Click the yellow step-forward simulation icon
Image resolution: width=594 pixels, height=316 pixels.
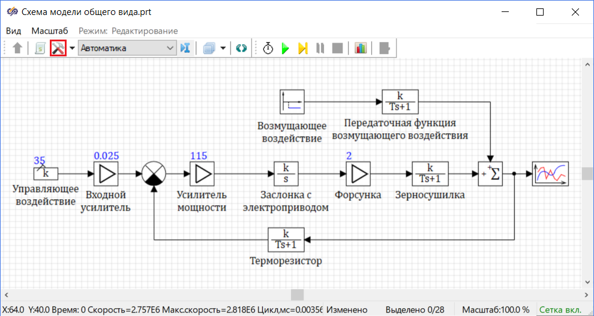point(303,49)
